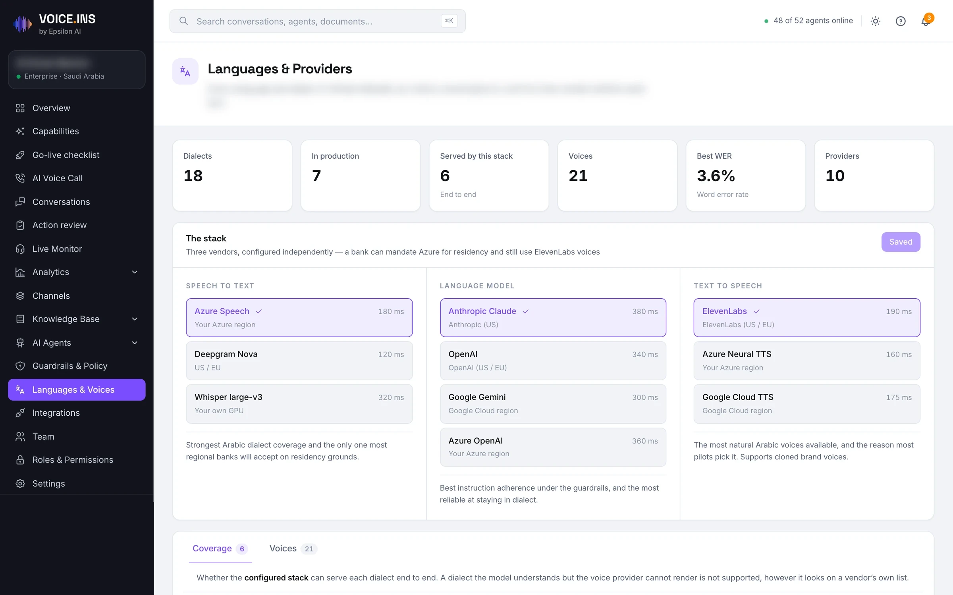Open Roles & Permissions page
Screen dimensions: 953x595
coord(77,460)
